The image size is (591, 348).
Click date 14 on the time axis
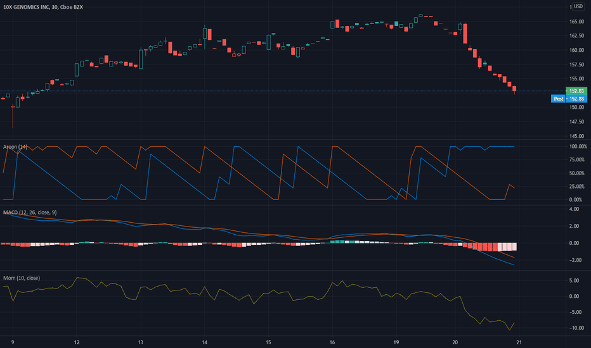pos(205,342)
